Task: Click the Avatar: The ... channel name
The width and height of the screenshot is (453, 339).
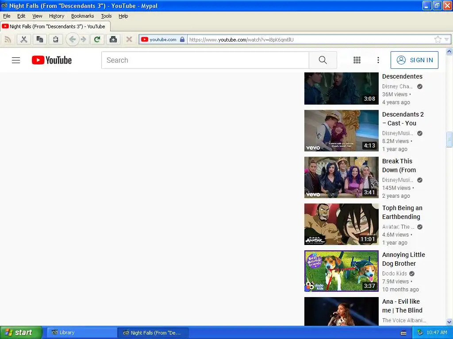Action: tap(398, 227)
